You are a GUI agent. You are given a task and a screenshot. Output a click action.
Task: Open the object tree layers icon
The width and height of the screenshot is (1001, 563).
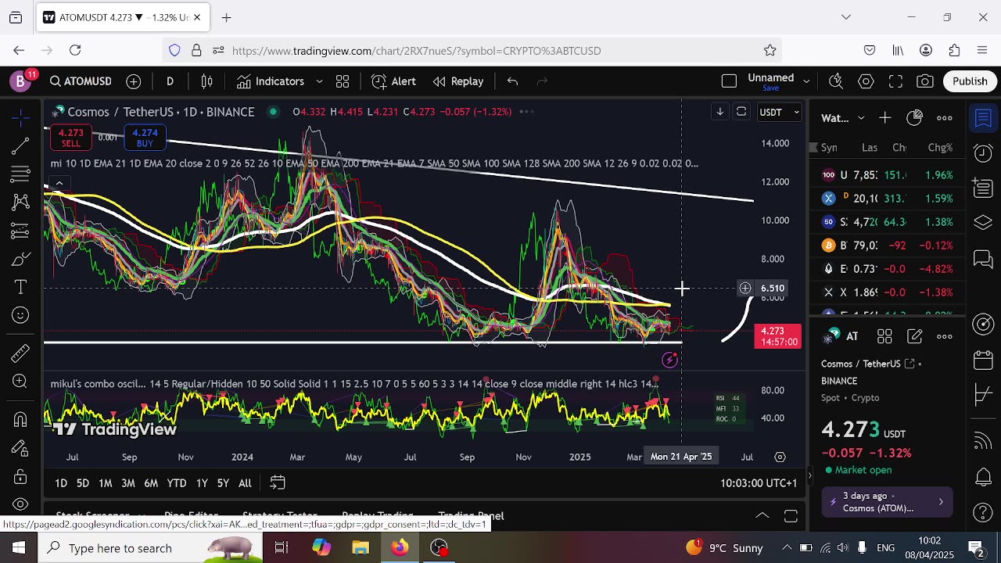(x=983, y=224)
